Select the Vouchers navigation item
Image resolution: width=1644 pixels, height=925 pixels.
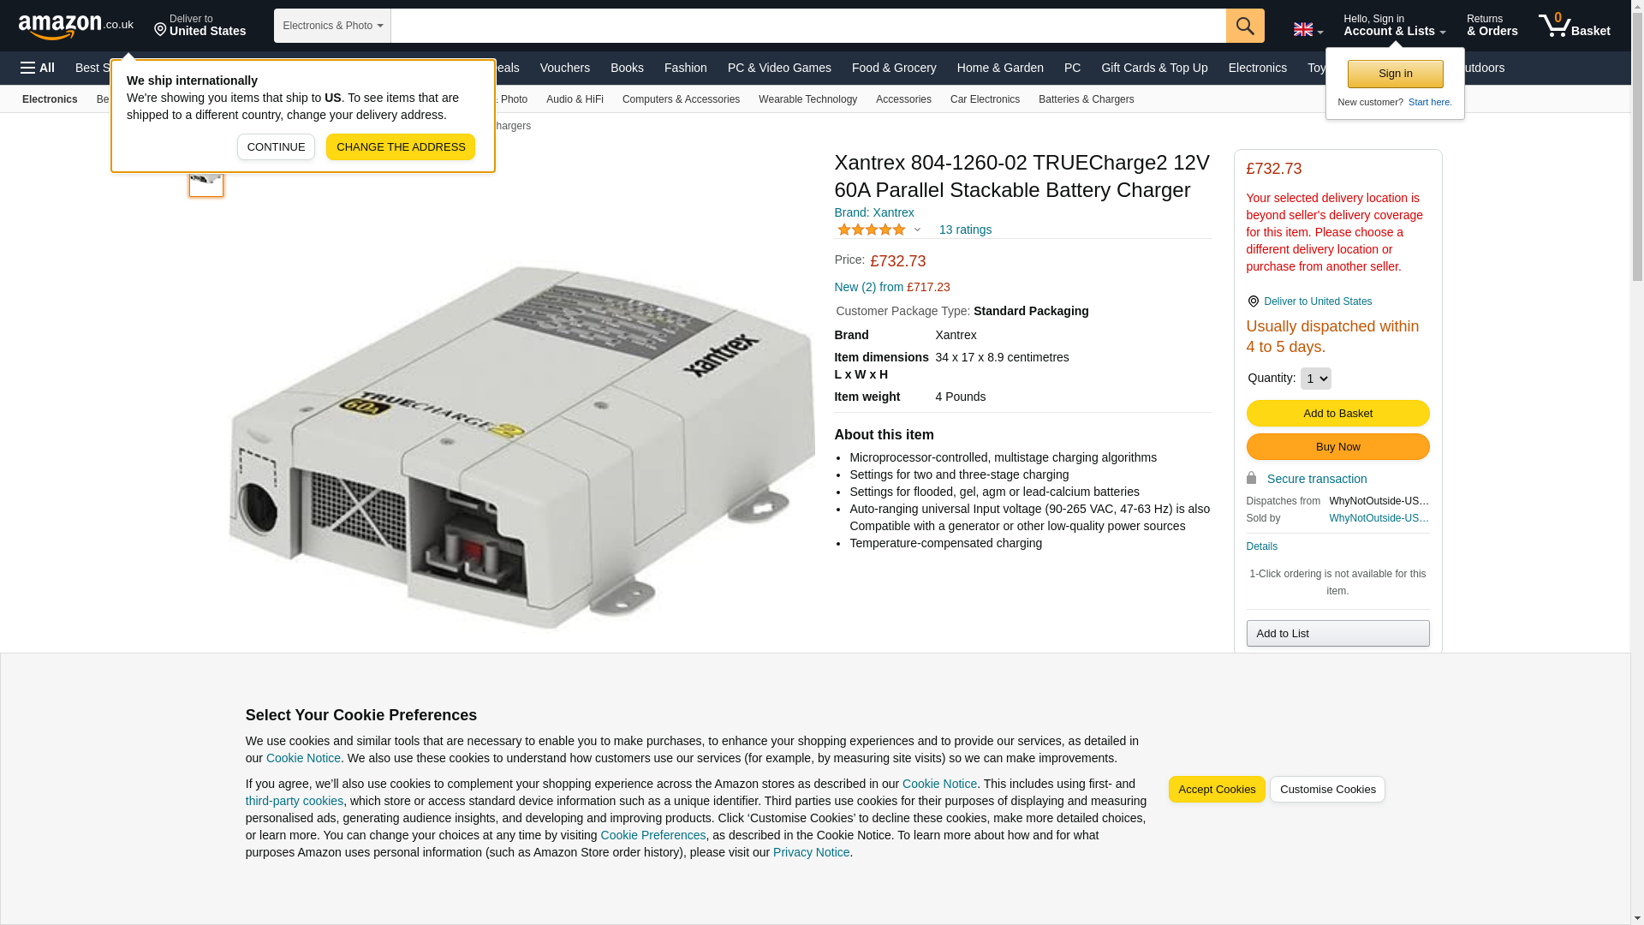tap(565, 68)
